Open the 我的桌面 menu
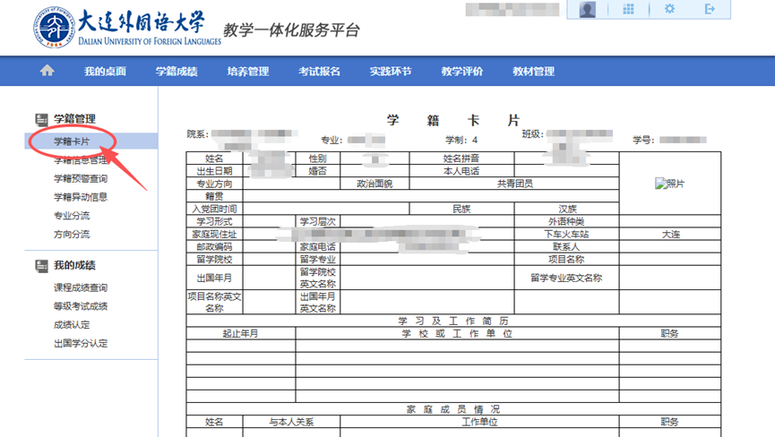775x437 pixels. pos(105,72)
